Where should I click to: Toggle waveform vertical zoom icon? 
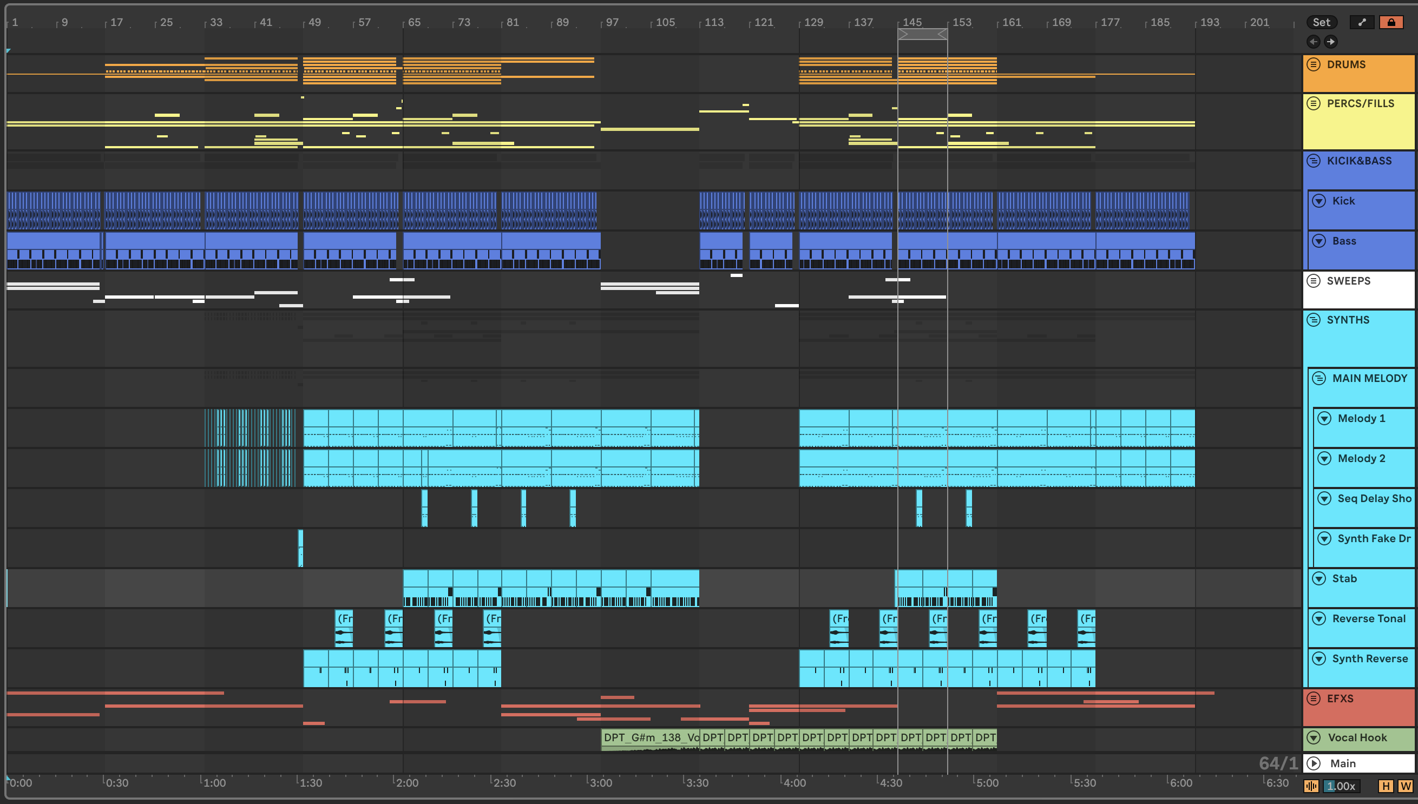pos(1311,786)
